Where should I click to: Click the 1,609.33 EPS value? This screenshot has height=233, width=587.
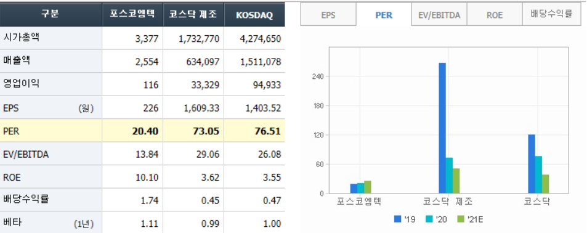[201, 108]
